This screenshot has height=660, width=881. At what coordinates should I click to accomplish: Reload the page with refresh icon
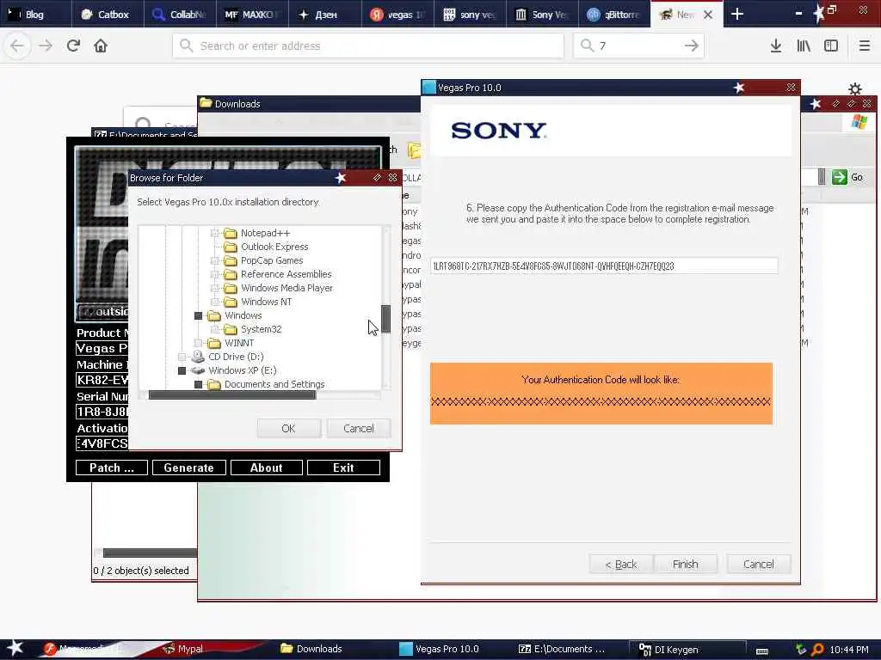click(73, 46)
